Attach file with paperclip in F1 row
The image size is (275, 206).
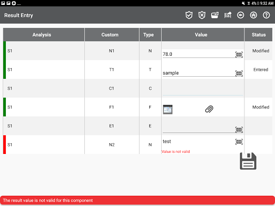point(209,109)
